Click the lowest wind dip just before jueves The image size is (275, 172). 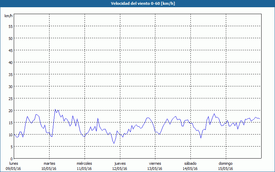click(x=114, y=143)
